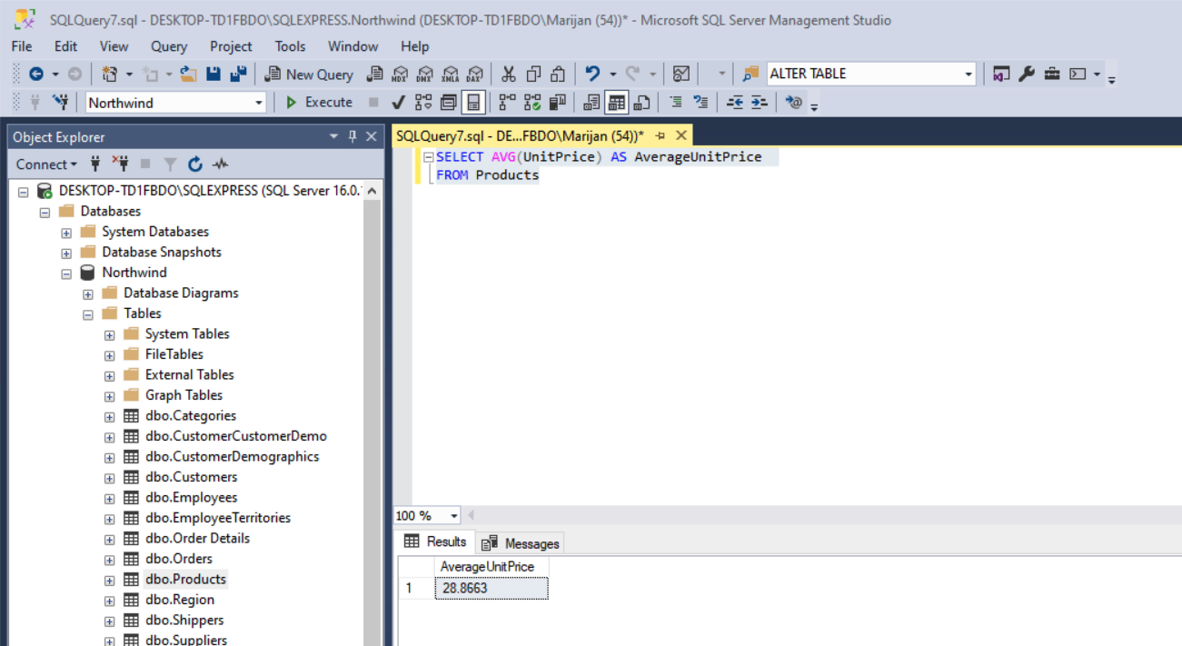Open the 100 % zoom dropdown
Viewport: 1182px width, 646px height.
(454, 516)
